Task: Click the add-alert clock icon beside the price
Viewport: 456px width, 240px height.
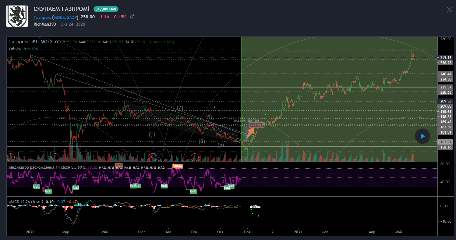Action: [133, 17]
